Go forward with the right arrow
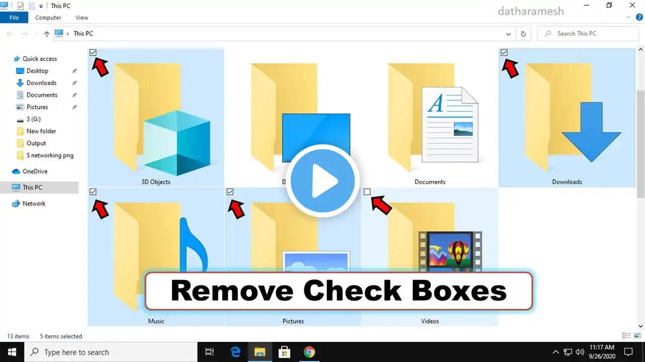 point(24,34)
